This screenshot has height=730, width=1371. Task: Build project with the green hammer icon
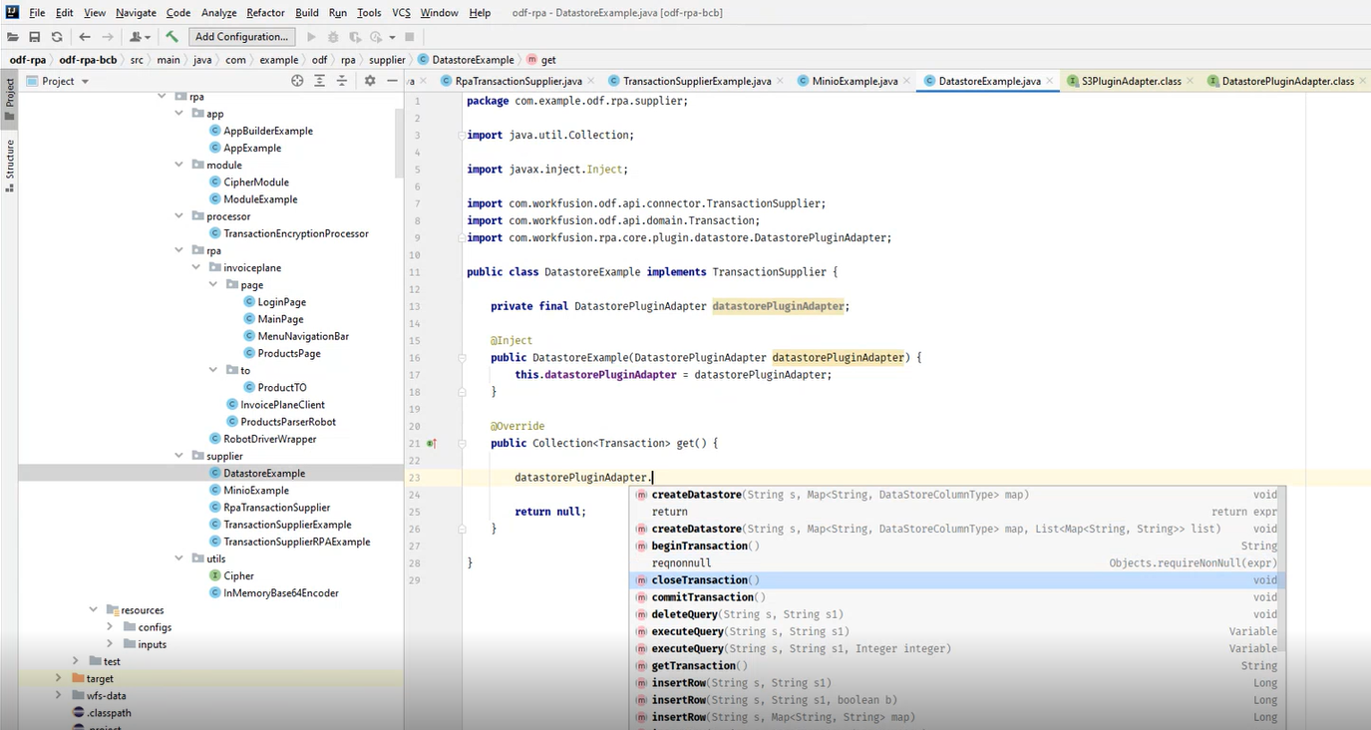[171, 37]
